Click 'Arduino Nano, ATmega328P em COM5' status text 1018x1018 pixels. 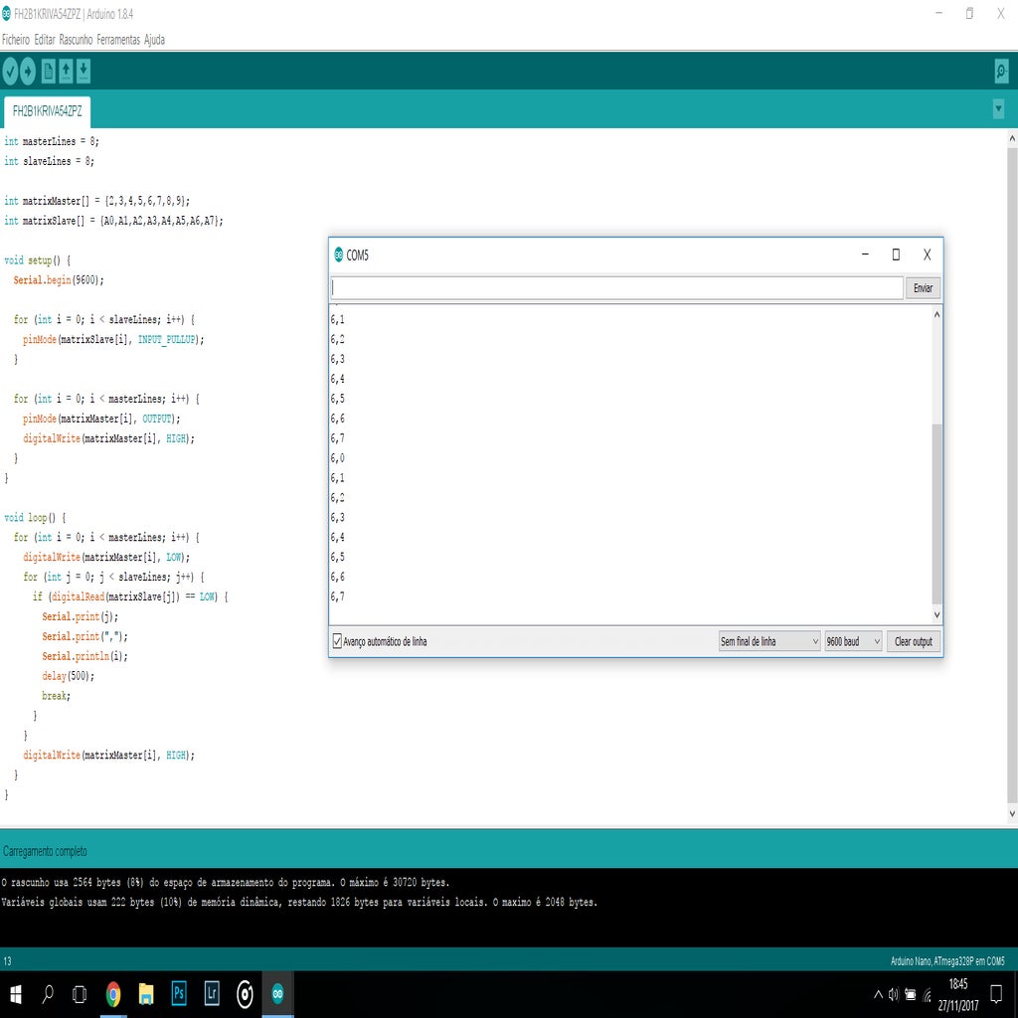tap(947, 961)
